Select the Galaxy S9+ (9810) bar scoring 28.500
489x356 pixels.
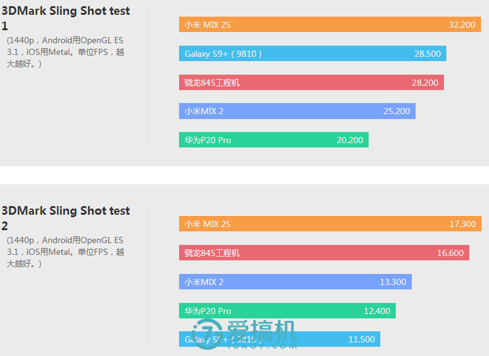tap(312, 53)
